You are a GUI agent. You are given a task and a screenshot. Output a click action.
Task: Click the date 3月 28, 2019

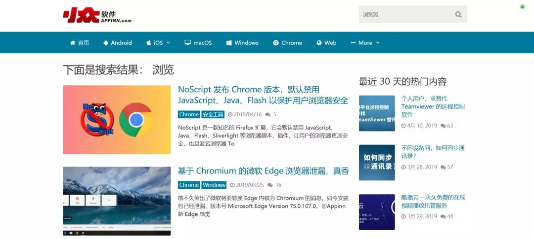point(422,168)
